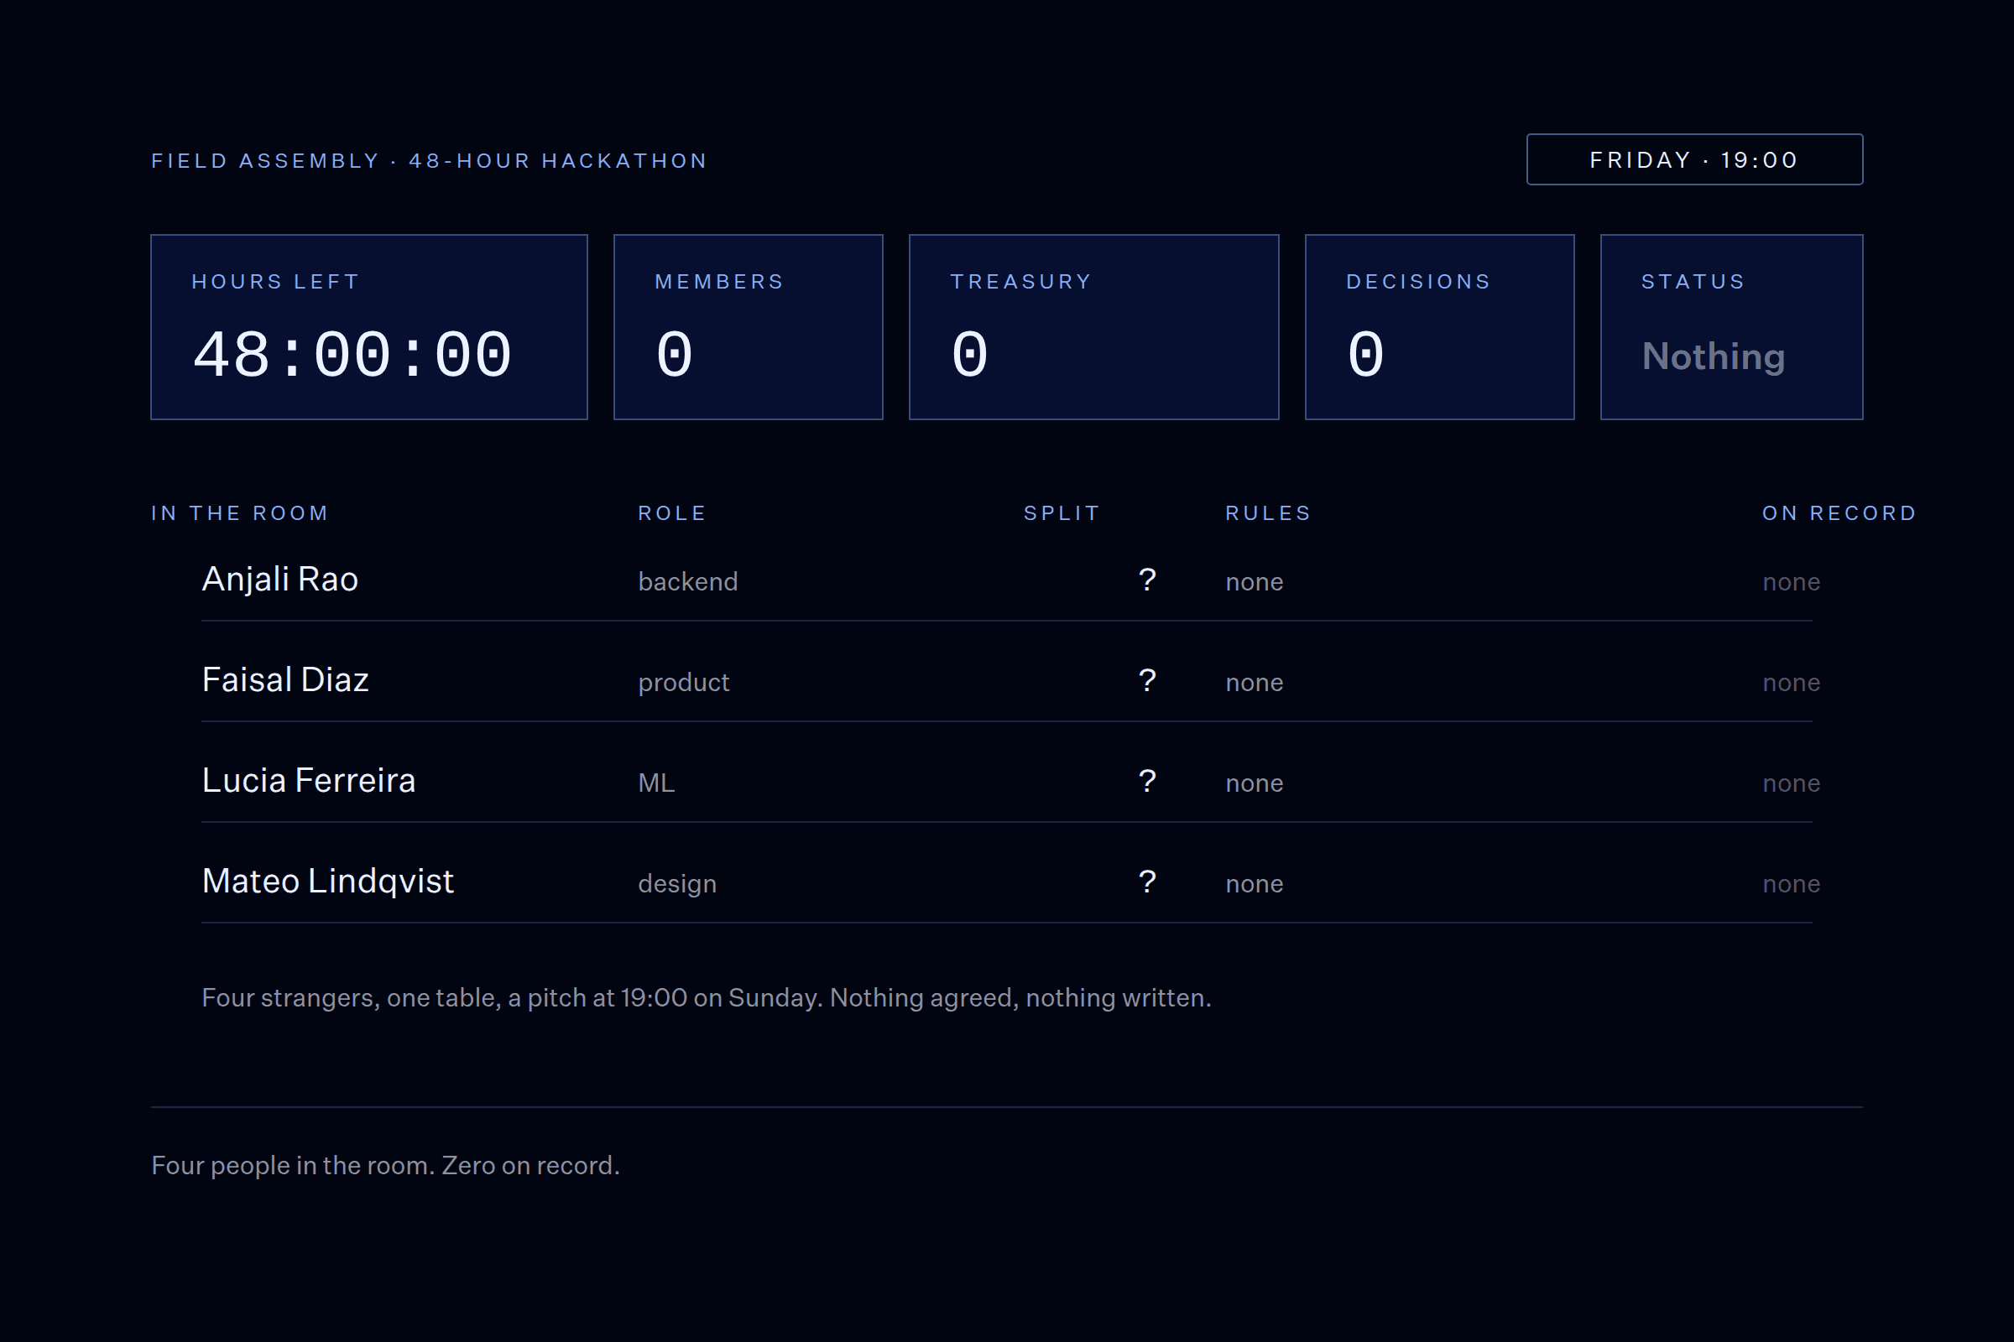The height and width of the screenshot is (1342, 2014).
Task: Click the ML role cell
Action: click(656, 783)
